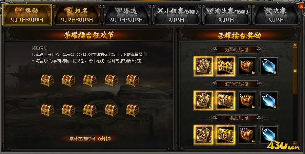Click the first treasure chest in bottom row

(47, 110)
